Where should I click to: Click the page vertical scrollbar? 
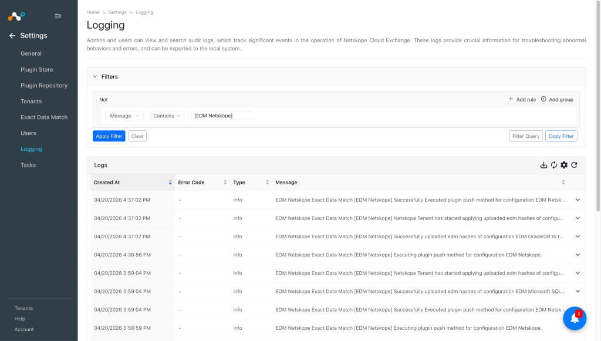(x=598, y=107)
